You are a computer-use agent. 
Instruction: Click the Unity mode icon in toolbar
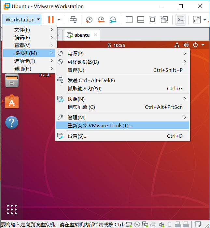(x=164, y=19)
